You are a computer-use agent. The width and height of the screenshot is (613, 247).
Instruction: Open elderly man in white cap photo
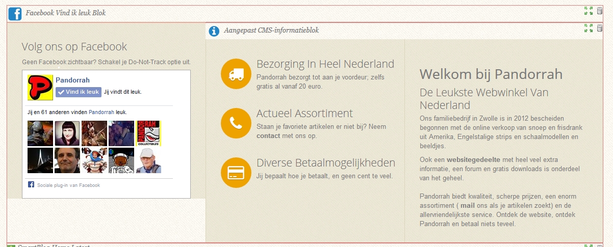tap(148, 160)
